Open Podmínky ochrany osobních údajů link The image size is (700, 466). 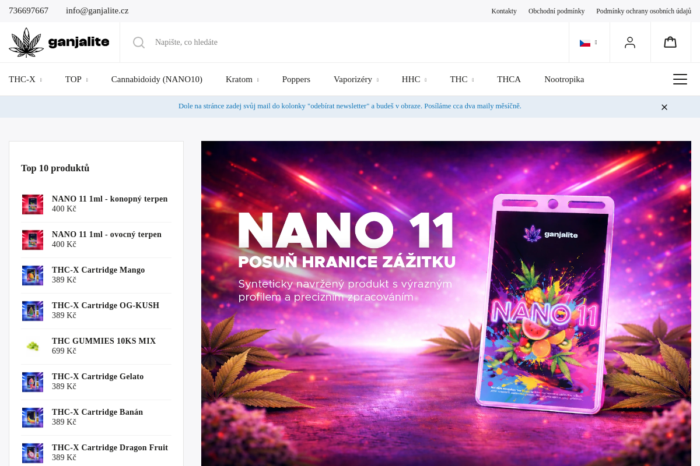click(643, 11)
